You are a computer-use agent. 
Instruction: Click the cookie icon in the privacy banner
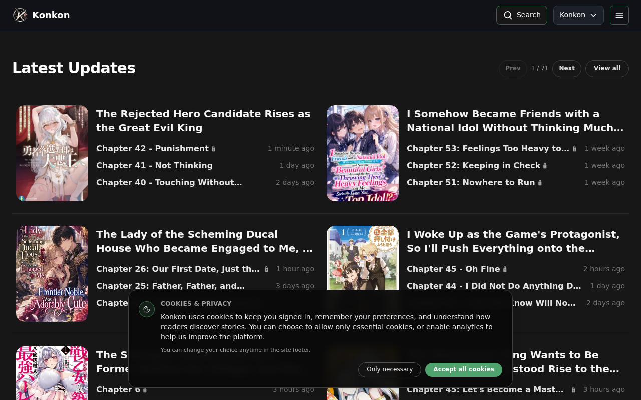[147, 309]
